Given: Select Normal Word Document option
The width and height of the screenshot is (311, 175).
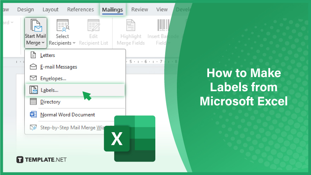Looking at the screenshot, I should 75,115.
